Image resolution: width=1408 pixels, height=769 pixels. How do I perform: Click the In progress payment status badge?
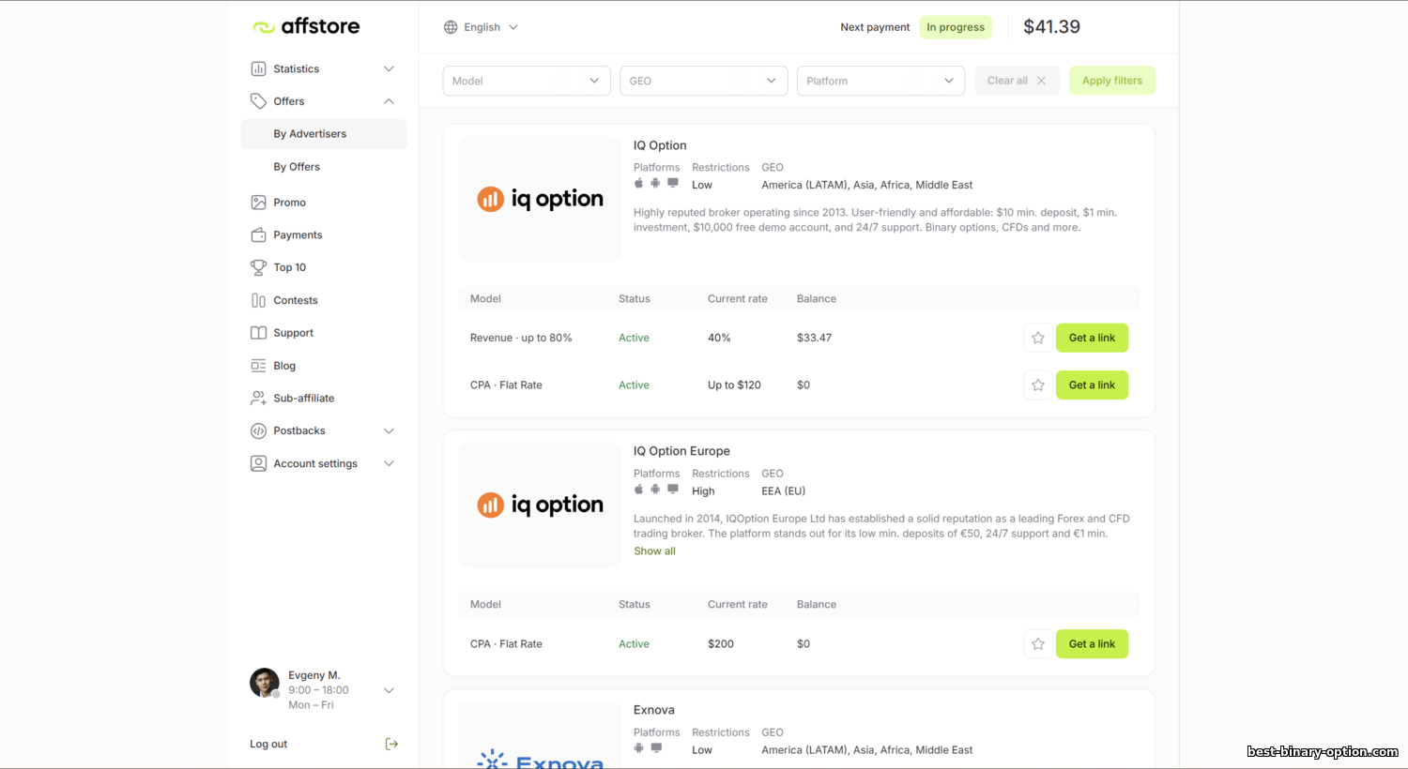pyautogui.click(x=956, y=27)
